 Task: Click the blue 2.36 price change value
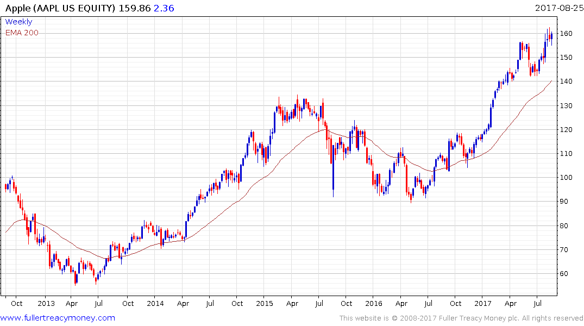coord(164,8)
